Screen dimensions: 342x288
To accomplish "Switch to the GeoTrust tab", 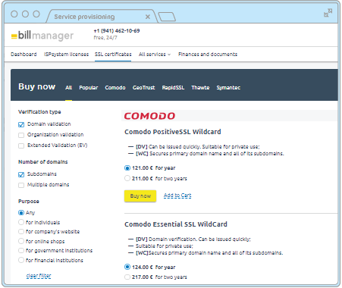I will pos(143,88).
